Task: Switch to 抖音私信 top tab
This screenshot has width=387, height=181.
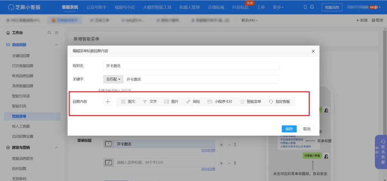Action: point(240,7)
